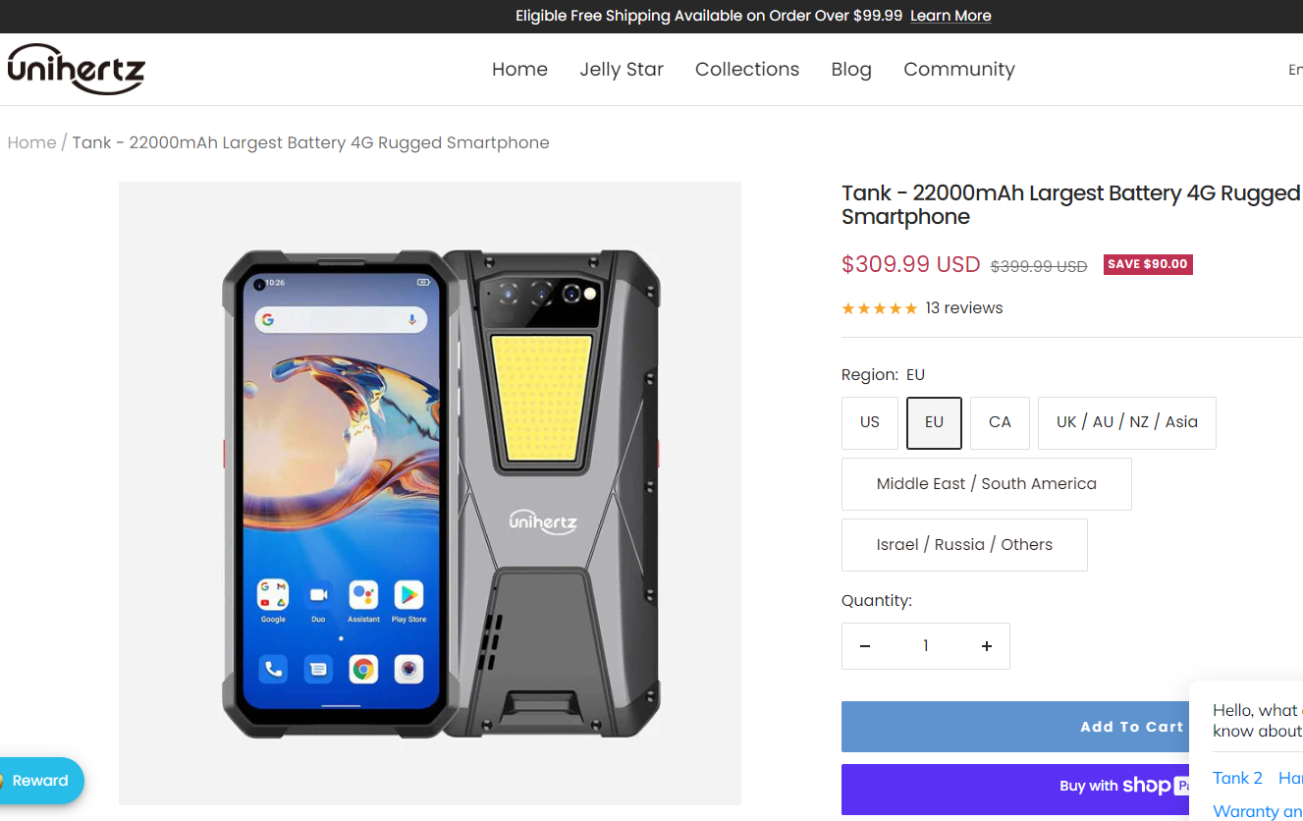The width and height of the screenshot is (1303, 821).
Task: Open the Reward widget
Action: 41,781
